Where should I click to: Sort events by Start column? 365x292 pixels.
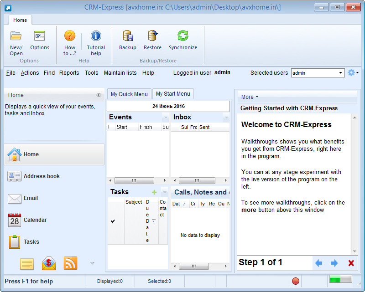[127, 127]
